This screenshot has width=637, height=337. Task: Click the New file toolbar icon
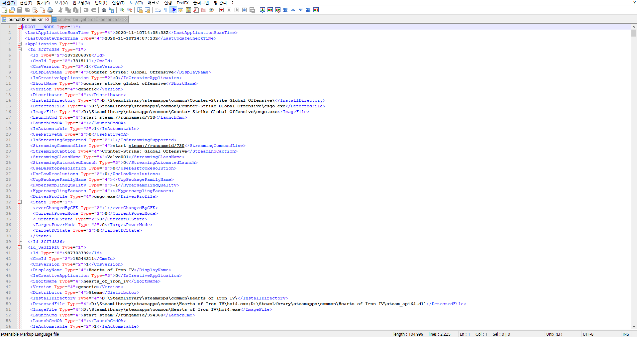[4, 10]
